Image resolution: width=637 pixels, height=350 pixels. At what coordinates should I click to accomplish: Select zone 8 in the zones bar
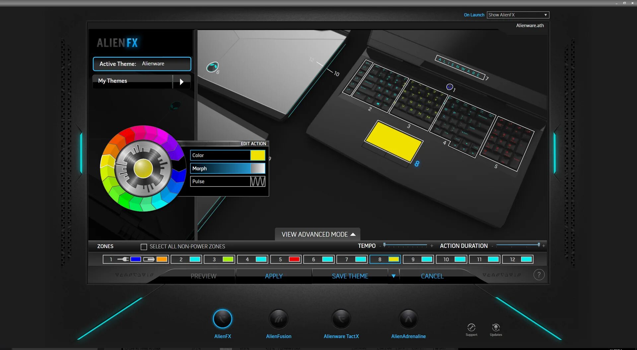pos(385,259)
